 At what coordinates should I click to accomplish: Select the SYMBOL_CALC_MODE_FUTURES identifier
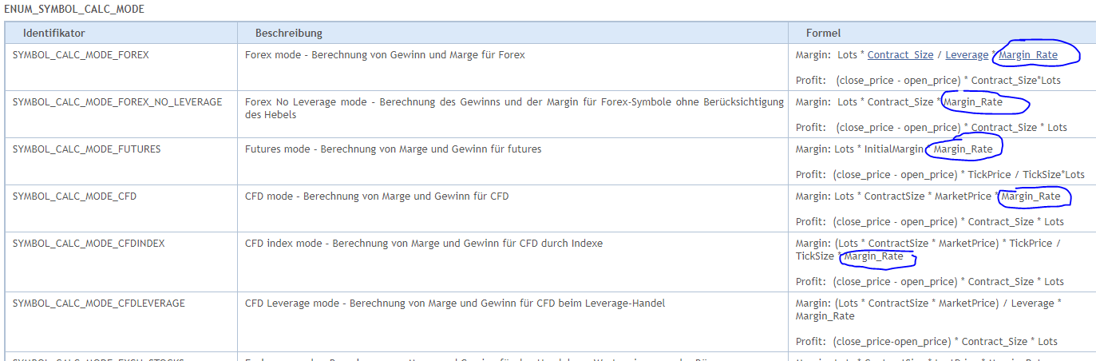[87, 149]
